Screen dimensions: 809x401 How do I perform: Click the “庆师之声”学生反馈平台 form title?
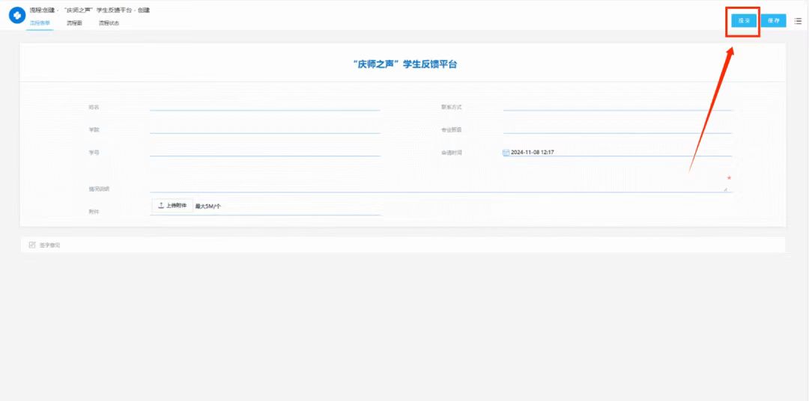[404, 64]
